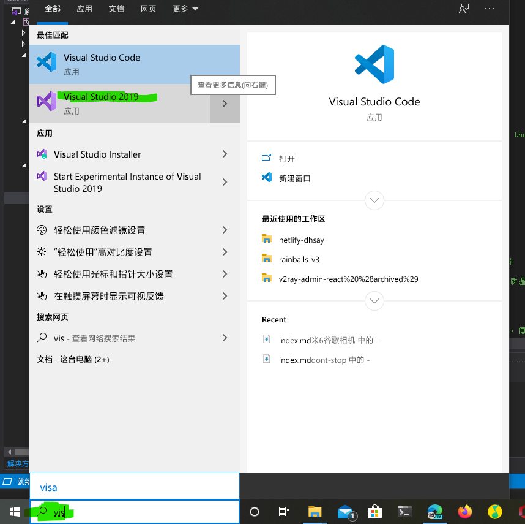Expand the 颜色滤镜设置 result chevron
The width and height of the screenshot is (525, 524).
(225, 230)
